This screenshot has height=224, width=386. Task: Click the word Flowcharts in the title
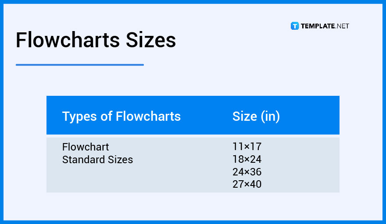point(68,40)
